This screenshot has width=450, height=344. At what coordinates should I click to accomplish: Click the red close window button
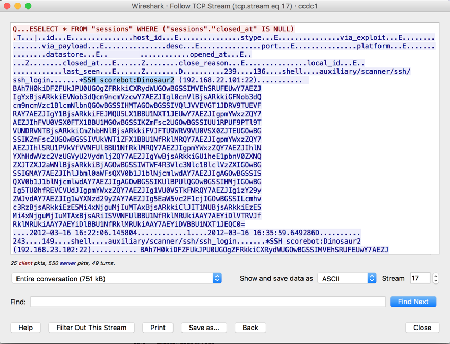7,6
